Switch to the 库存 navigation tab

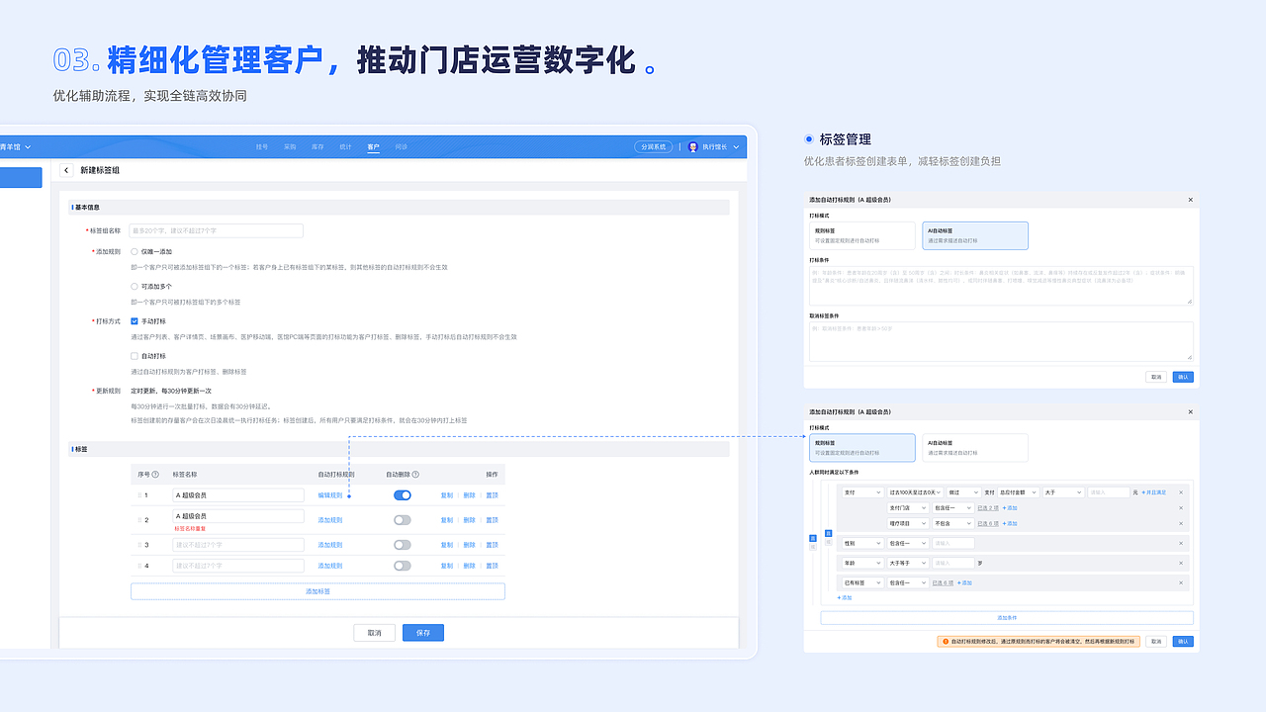(317, 146)
